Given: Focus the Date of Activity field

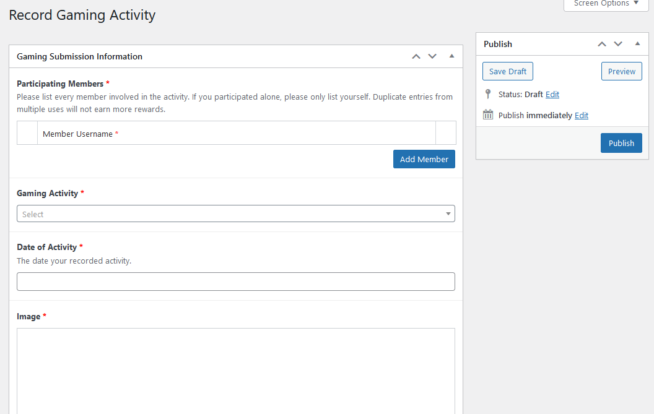Looking at the screenshot, I should [235, 282].
